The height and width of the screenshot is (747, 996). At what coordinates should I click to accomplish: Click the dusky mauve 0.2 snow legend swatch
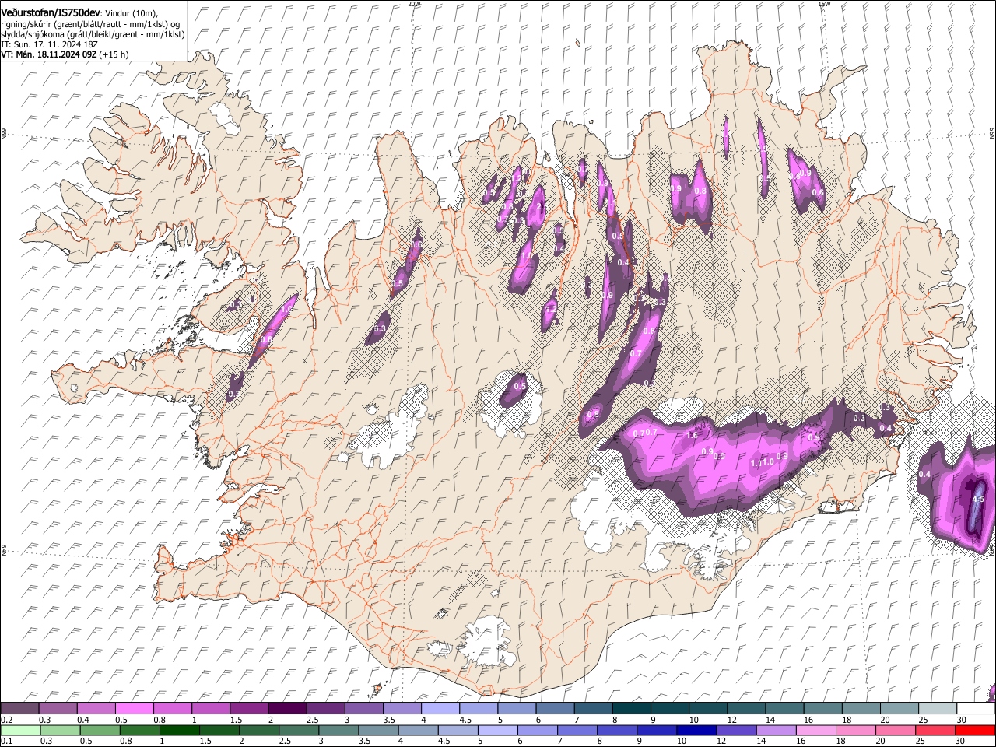[19, 709]
